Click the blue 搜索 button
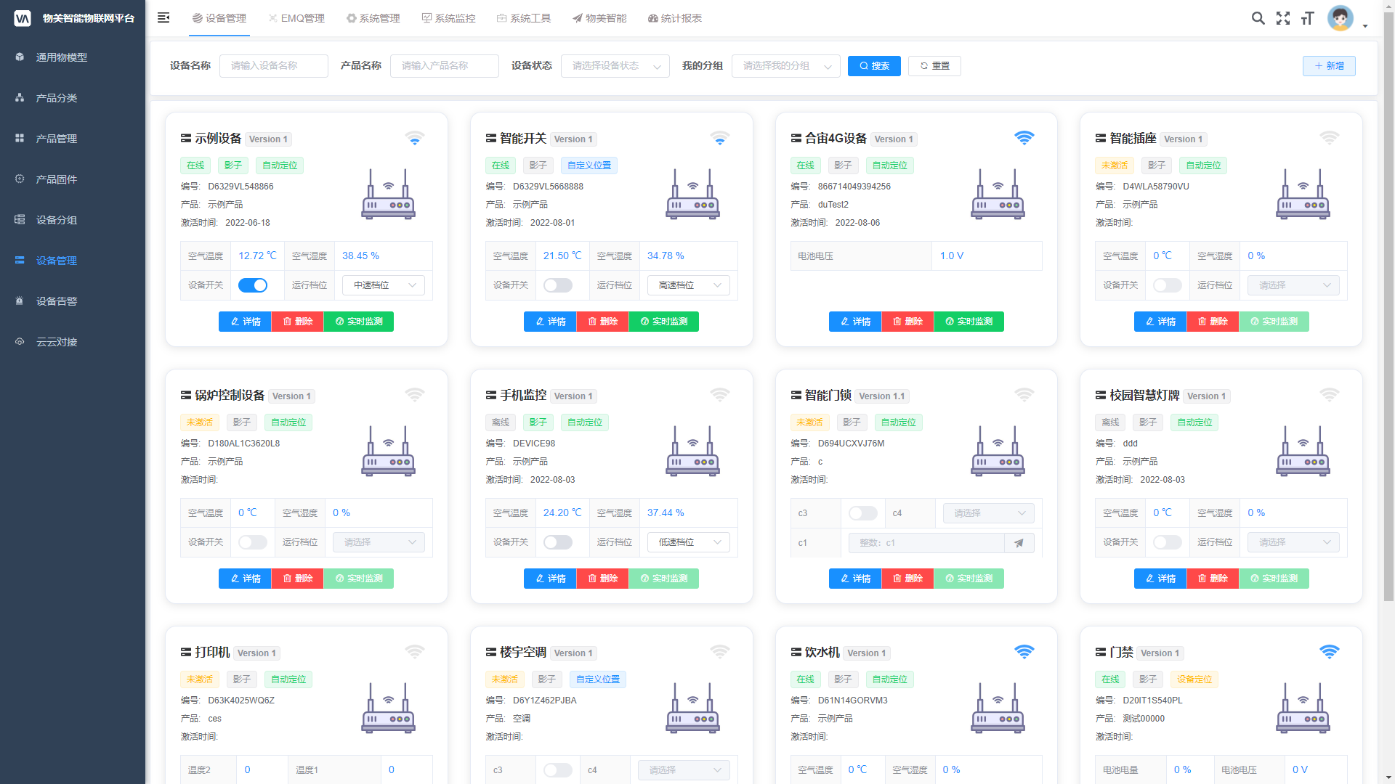This screenshot has height=784, width=1395. 874,66
